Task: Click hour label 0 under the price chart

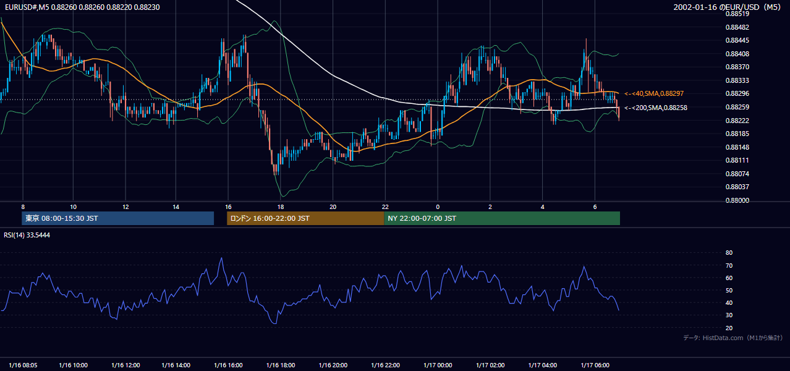Action: pyautogui.click(x=438, y=207)
